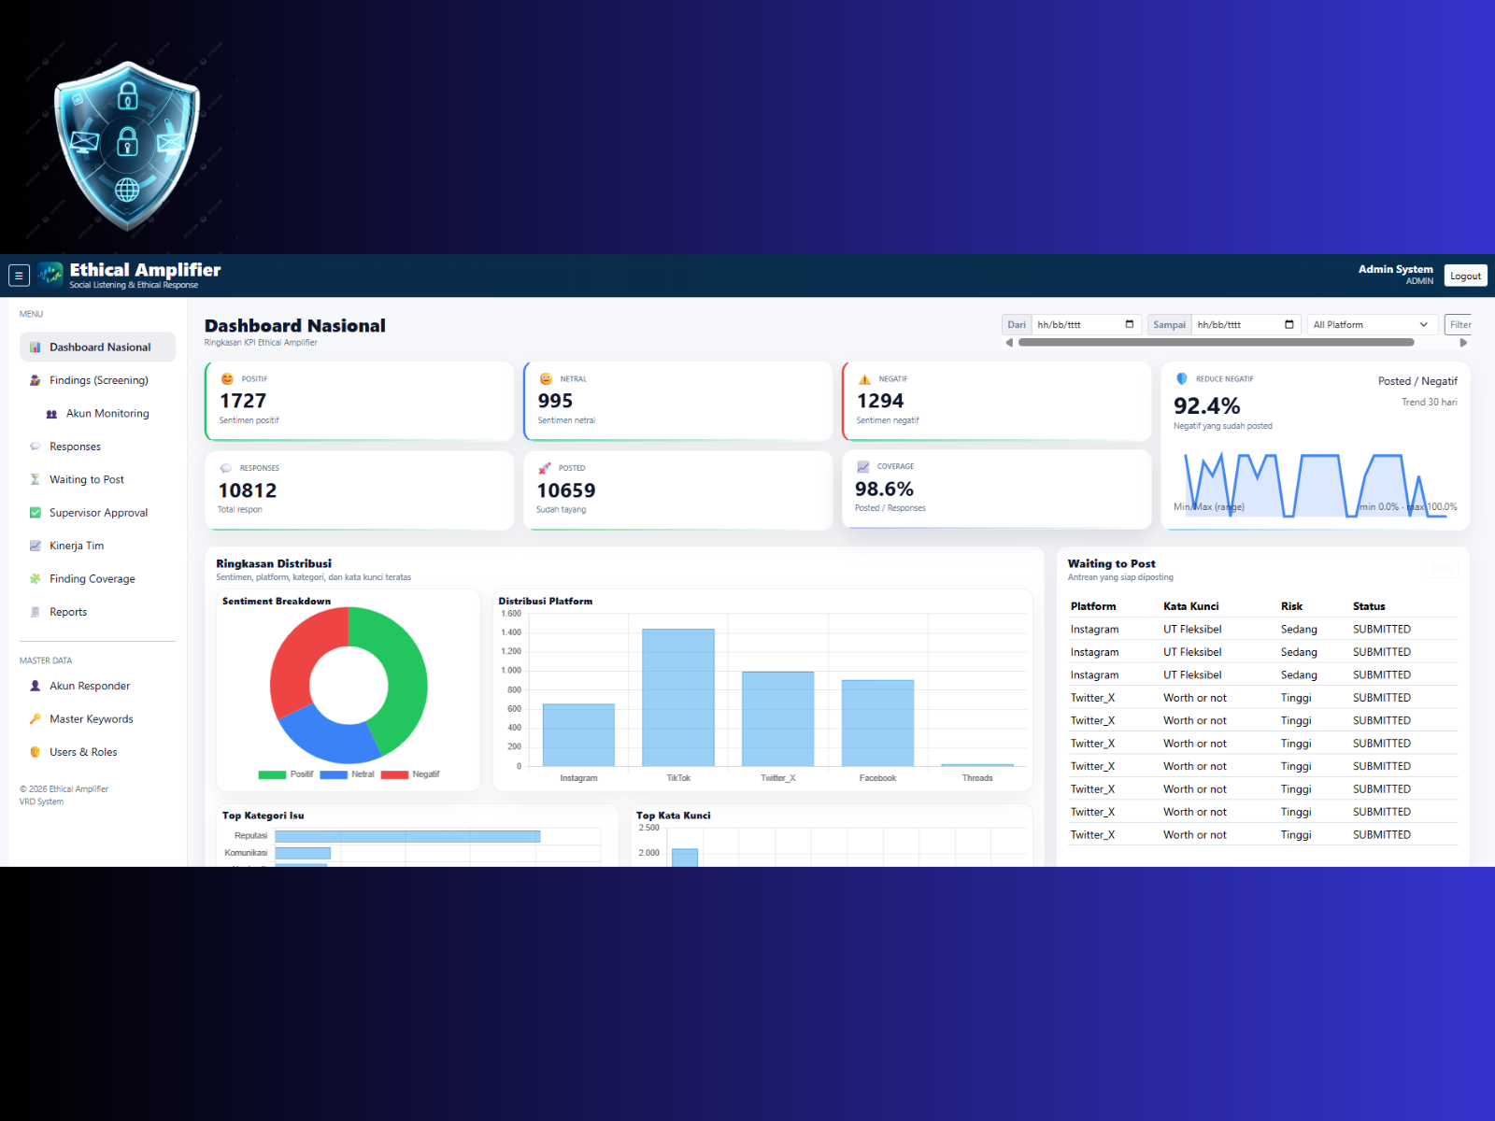1495x1121 pixels.
Task: Click the green checkmark icon beside Supervisor Approval
Action: click(x=35, y=513)
